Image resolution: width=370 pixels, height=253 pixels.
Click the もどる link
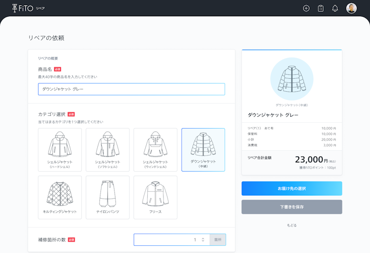pos(291,225)
